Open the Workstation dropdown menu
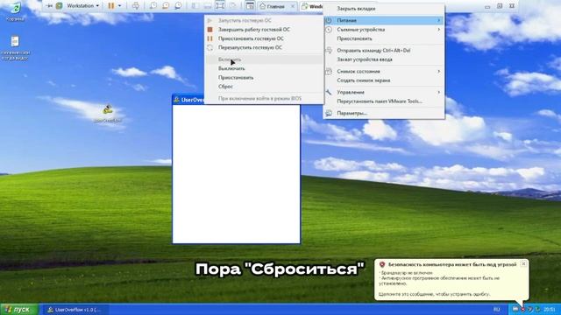 pos(82,6)
